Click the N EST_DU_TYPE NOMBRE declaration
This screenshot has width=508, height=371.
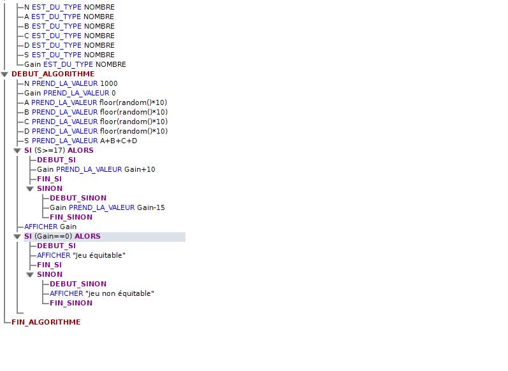(69, 7)
